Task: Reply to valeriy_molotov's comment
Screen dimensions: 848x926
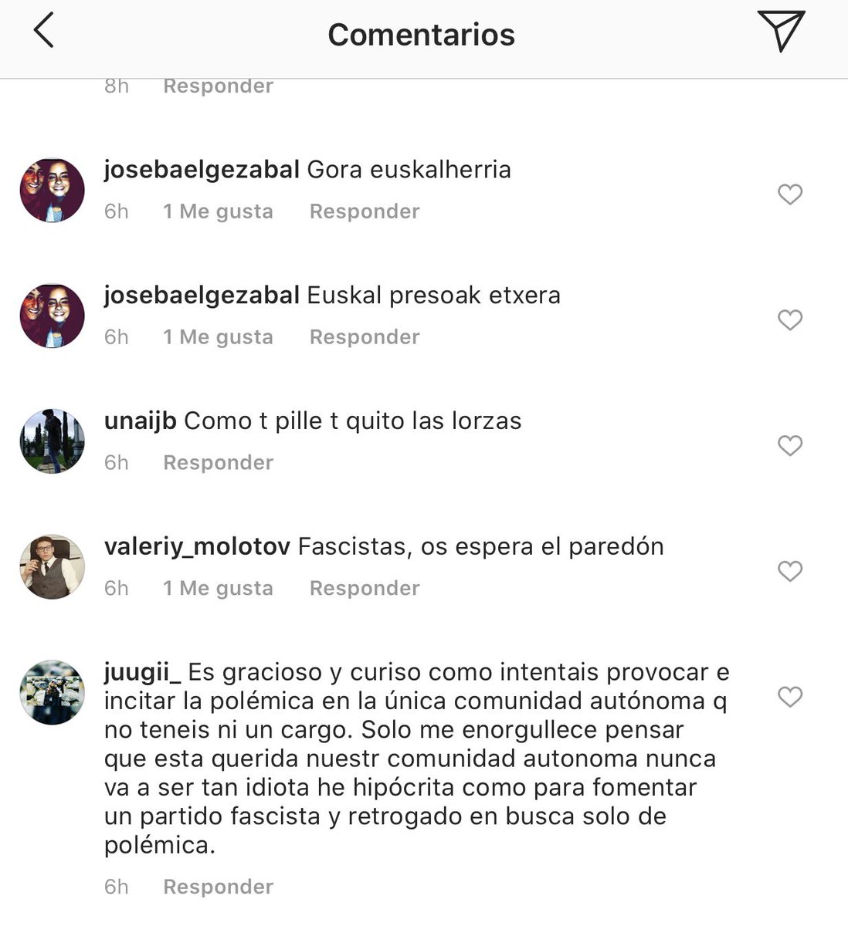Action: [x=365, y=589]
